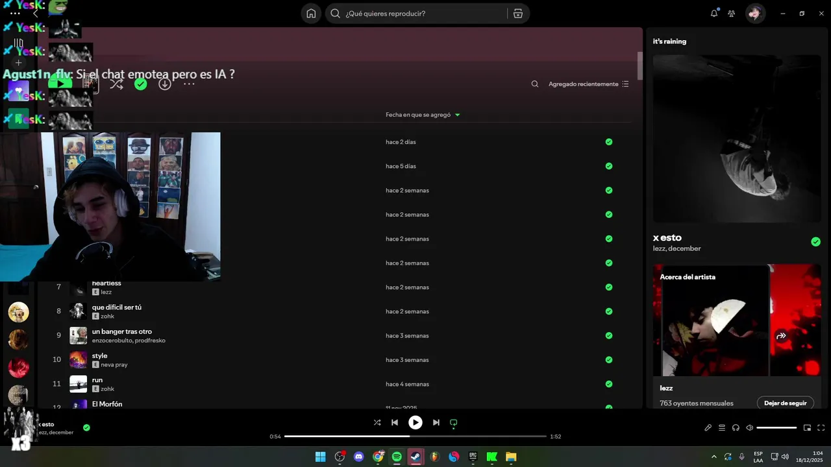Enter fullscreen view icon
Screen dimensions: 831x467
click(x=821, y=427)
